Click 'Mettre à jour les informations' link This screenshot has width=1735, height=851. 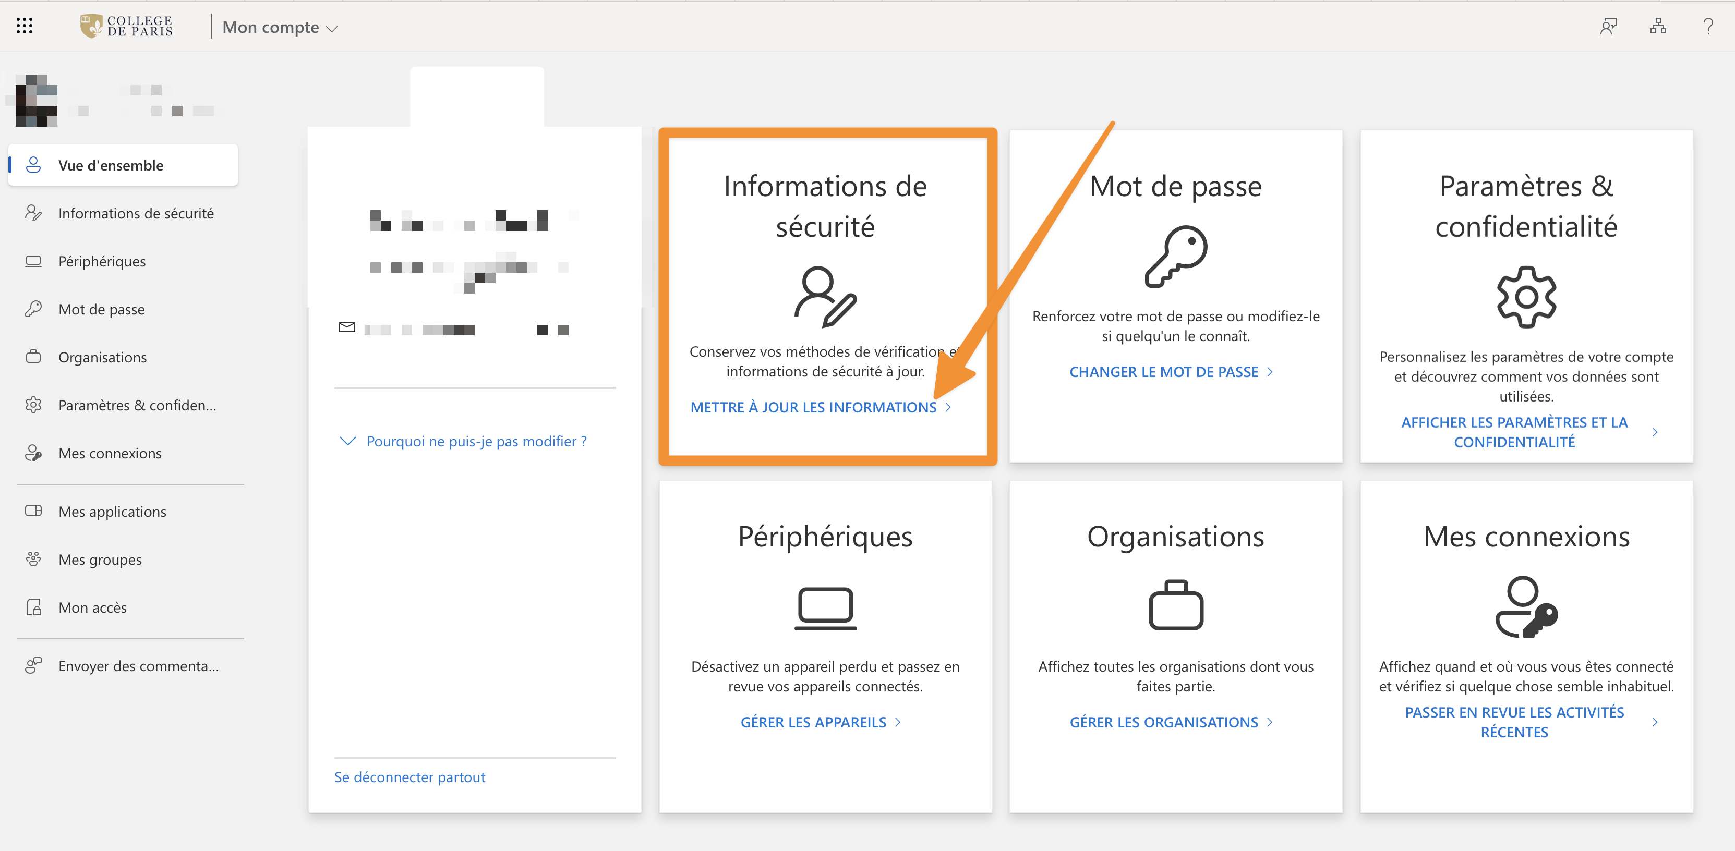point(813,407)
